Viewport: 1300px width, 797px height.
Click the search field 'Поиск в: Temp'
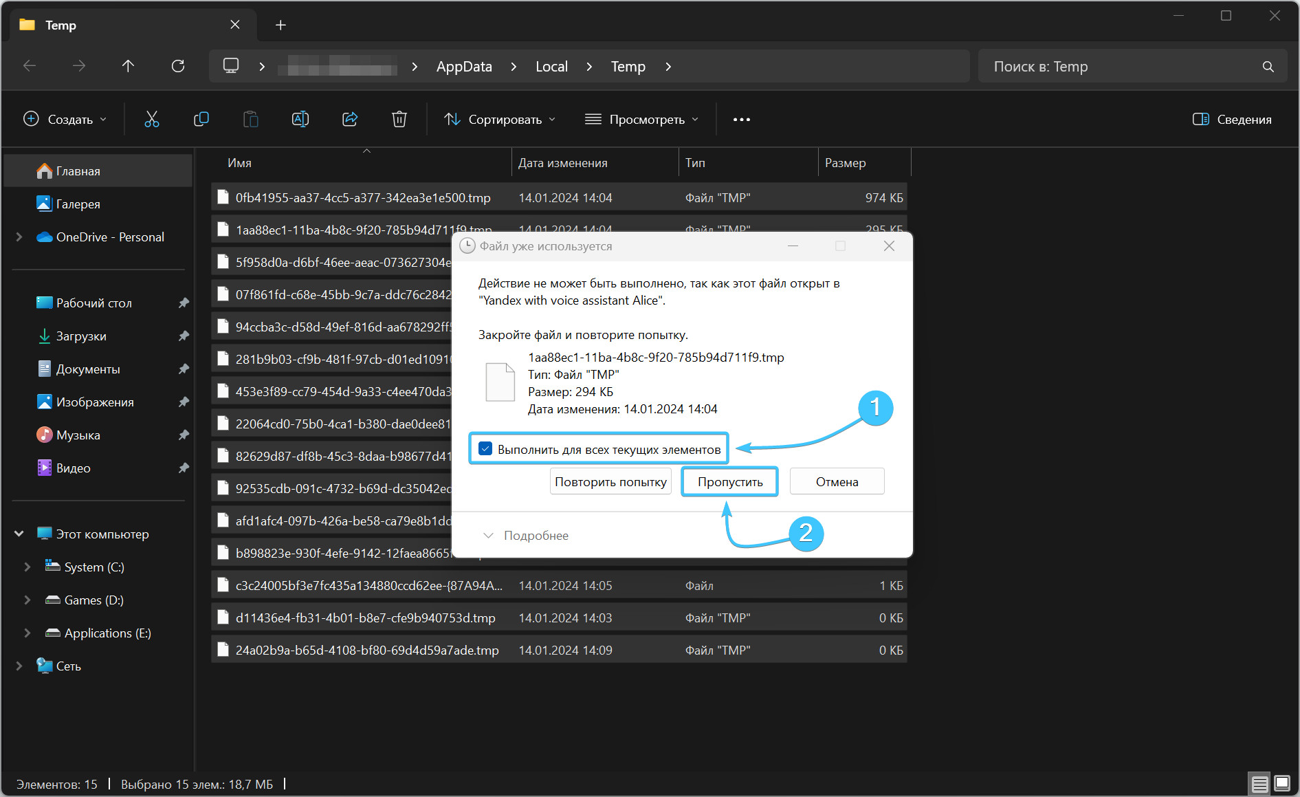(1121, 67)
